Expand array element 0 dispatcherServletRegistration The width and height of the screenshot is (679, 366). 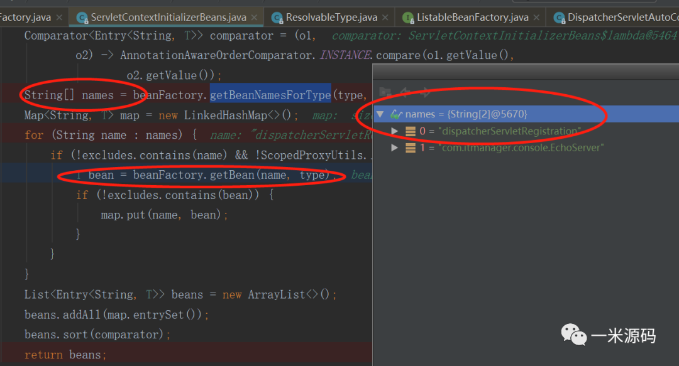coord(394,131)
